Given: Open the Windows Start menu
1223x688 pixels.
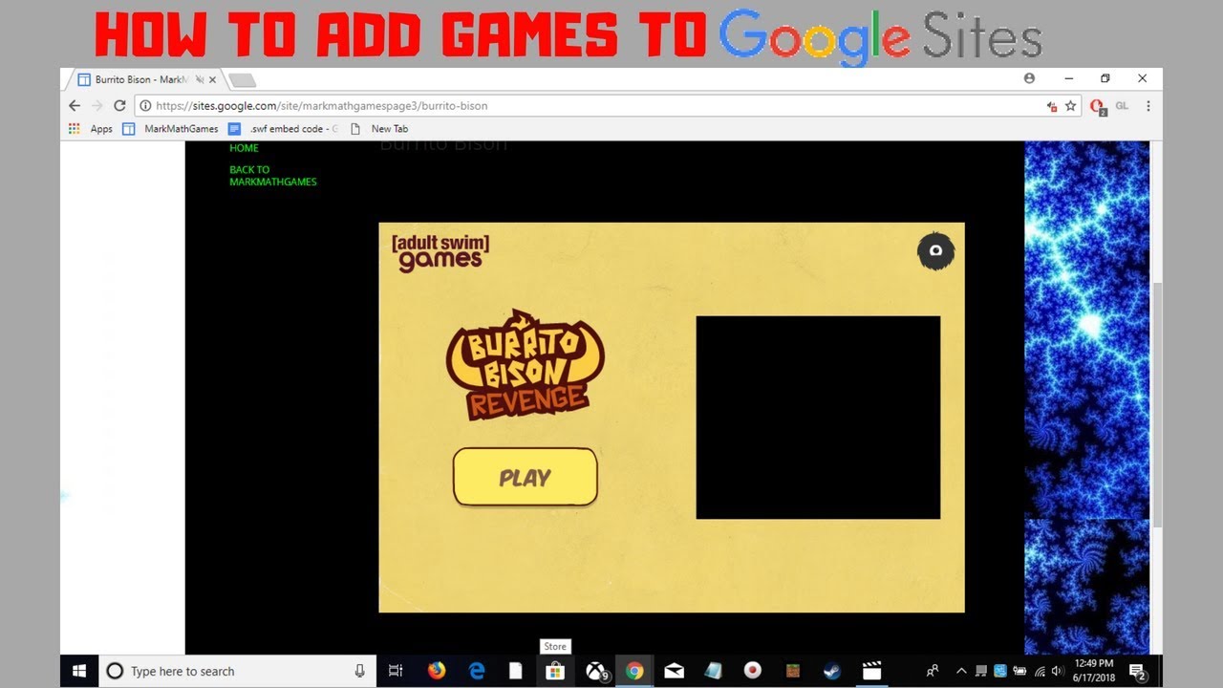Looking at the screenshot, I should pos(79,671).
